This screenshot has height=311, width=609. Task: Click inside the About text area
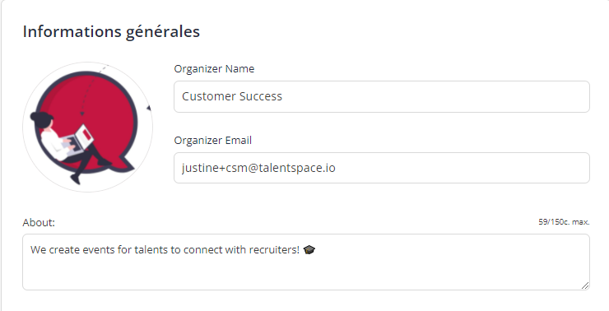coord(306,262)
